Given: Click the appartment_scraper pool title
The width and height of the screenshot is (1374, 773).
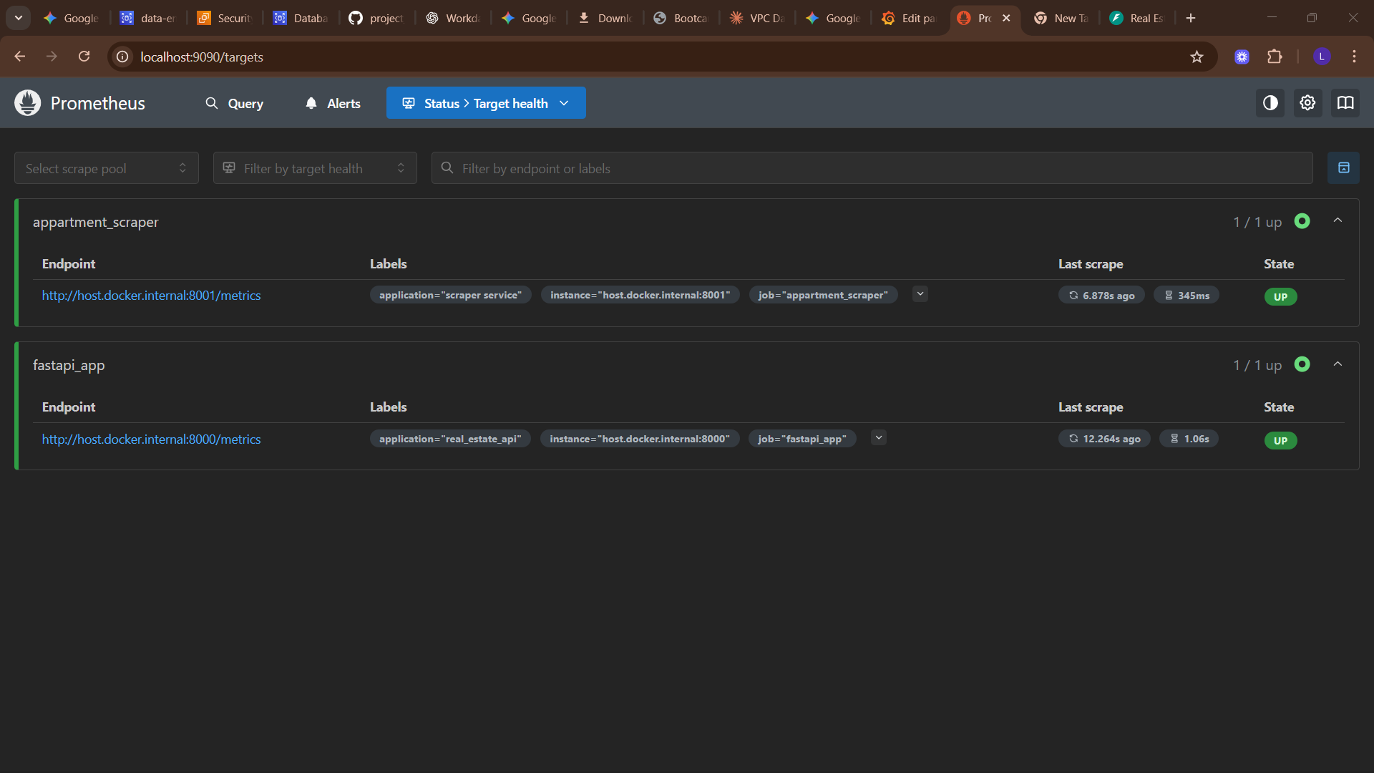Looking at the screenshot, I should click(95, 222).
